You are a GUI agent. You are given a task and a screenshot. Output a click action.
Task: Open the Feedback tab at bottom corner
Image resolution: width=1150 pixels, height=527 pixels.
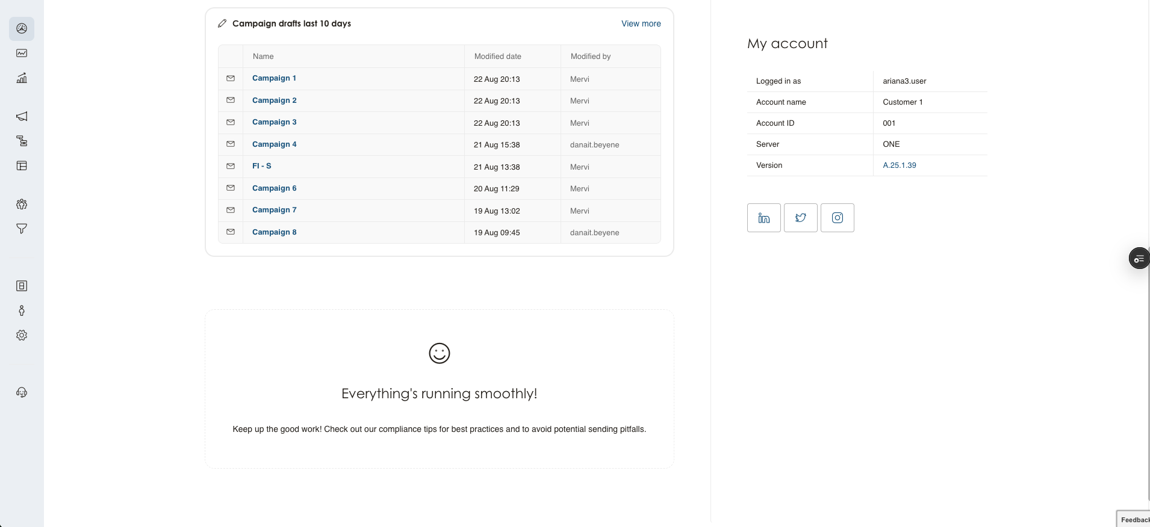click(x=1134, y=520)
